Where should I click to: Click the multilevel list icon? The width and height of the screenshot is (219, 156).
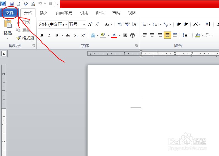[x=166, y=24]
